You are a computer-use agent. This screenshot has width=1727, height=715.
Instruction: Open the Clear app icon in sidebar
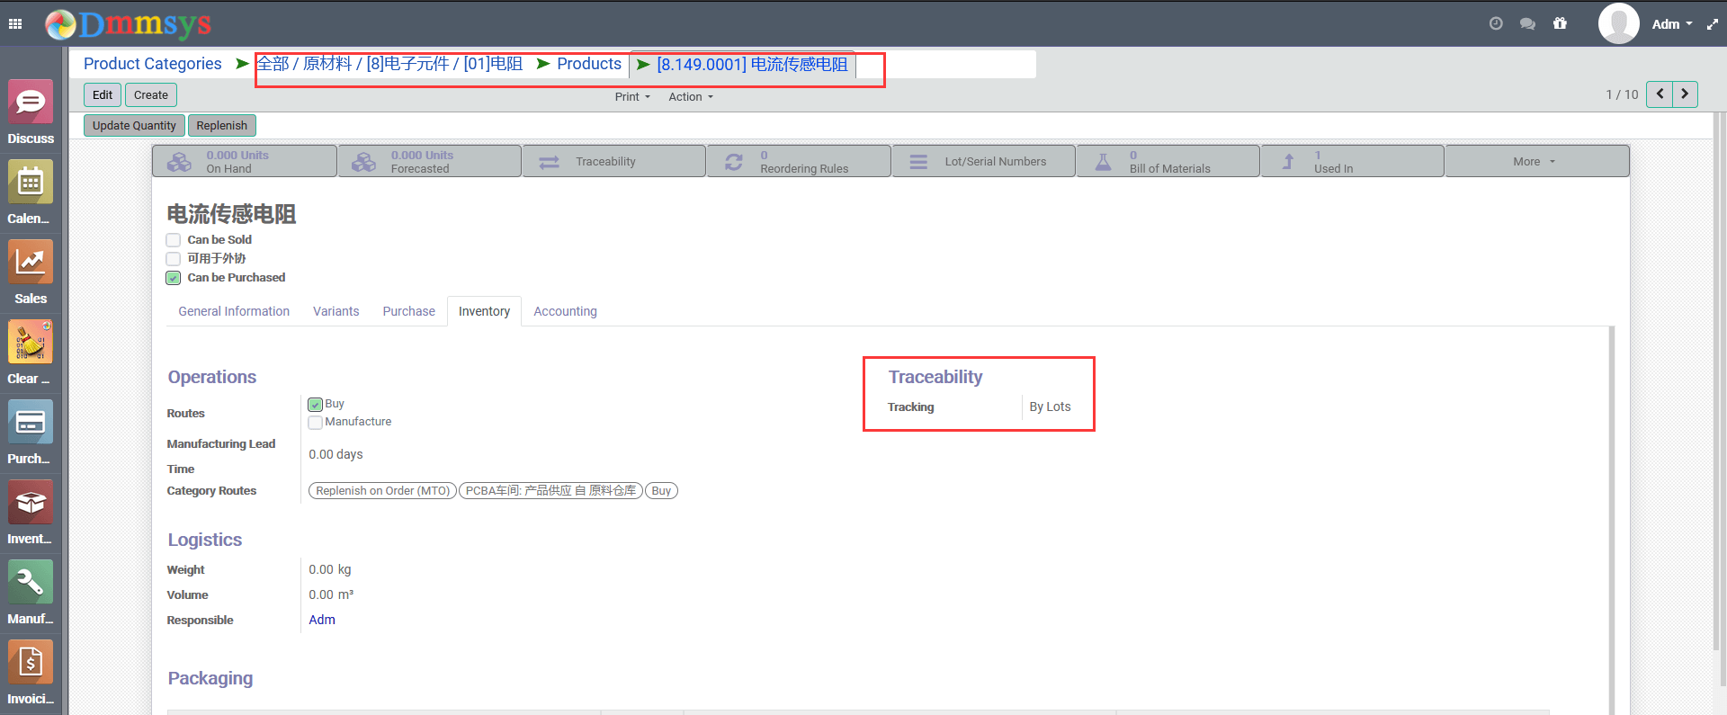(31, 353)
